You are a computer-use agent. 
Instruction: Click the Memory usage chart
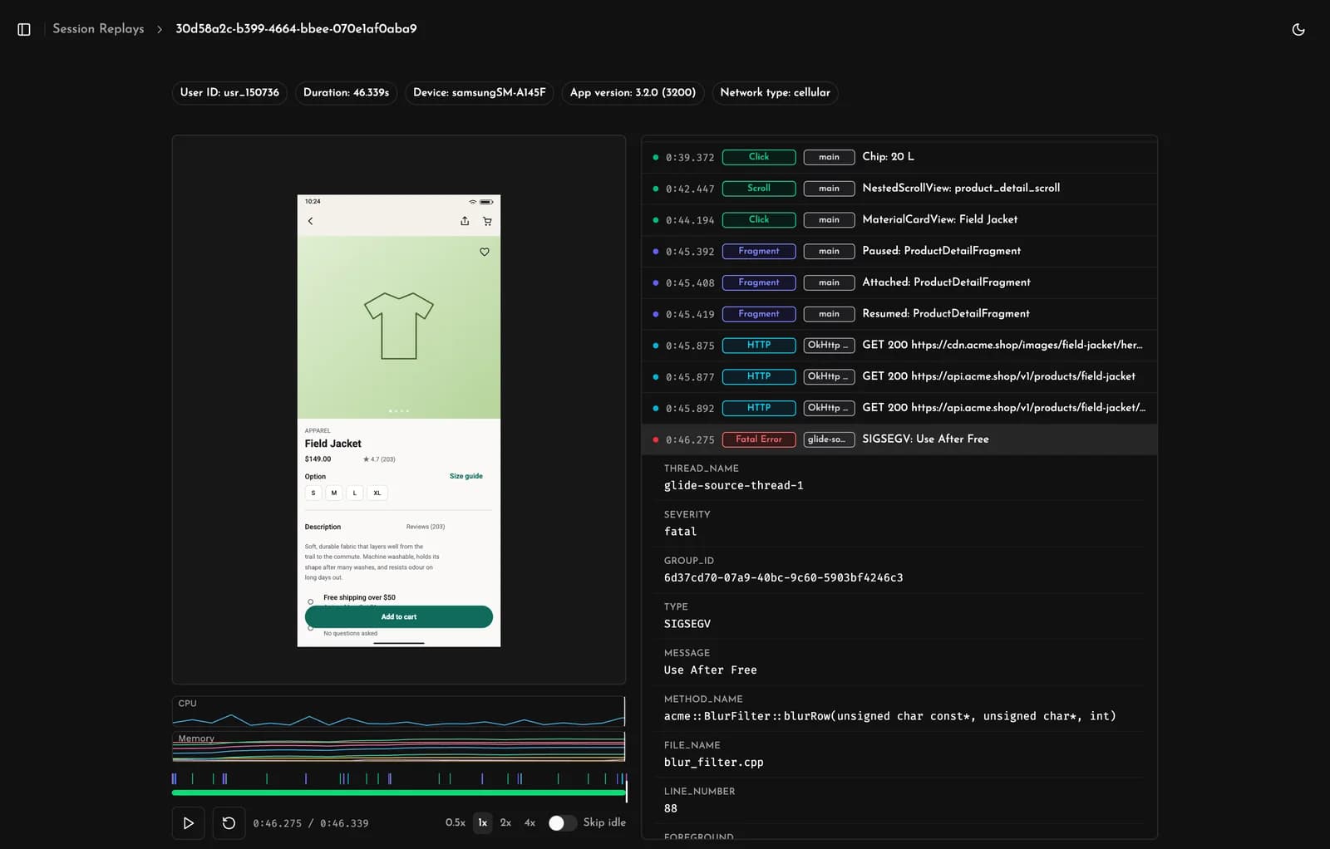coord(398,747)
